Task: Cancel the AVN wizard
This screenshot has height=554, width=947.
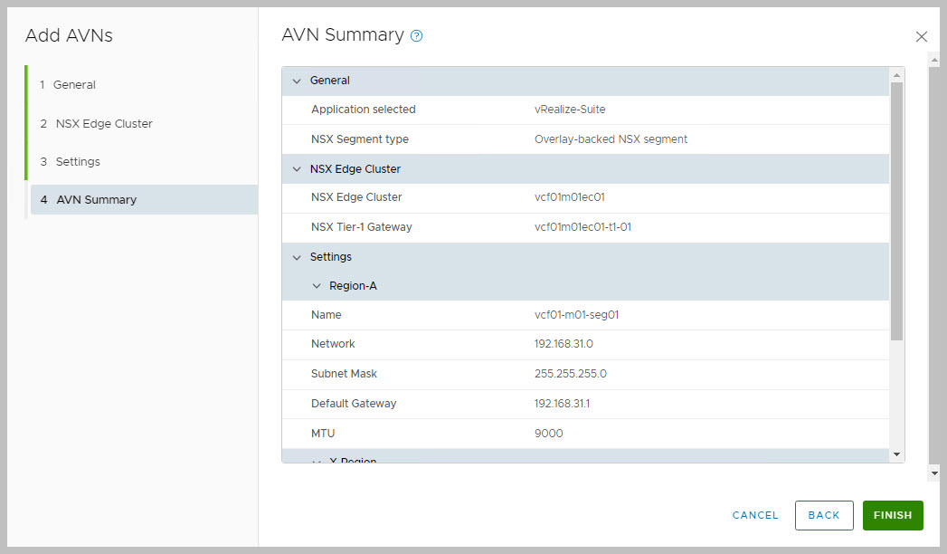Action: coord(755,515)
